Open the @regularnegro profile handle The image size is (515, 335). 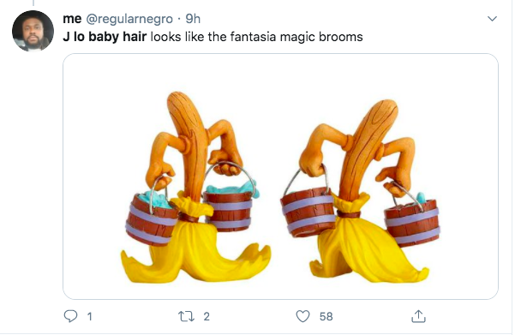[x=129, y=19]
